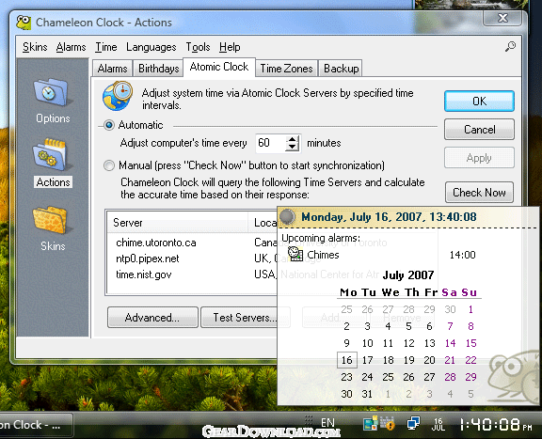Switch to the Time Zones tab

coord(286,69)
